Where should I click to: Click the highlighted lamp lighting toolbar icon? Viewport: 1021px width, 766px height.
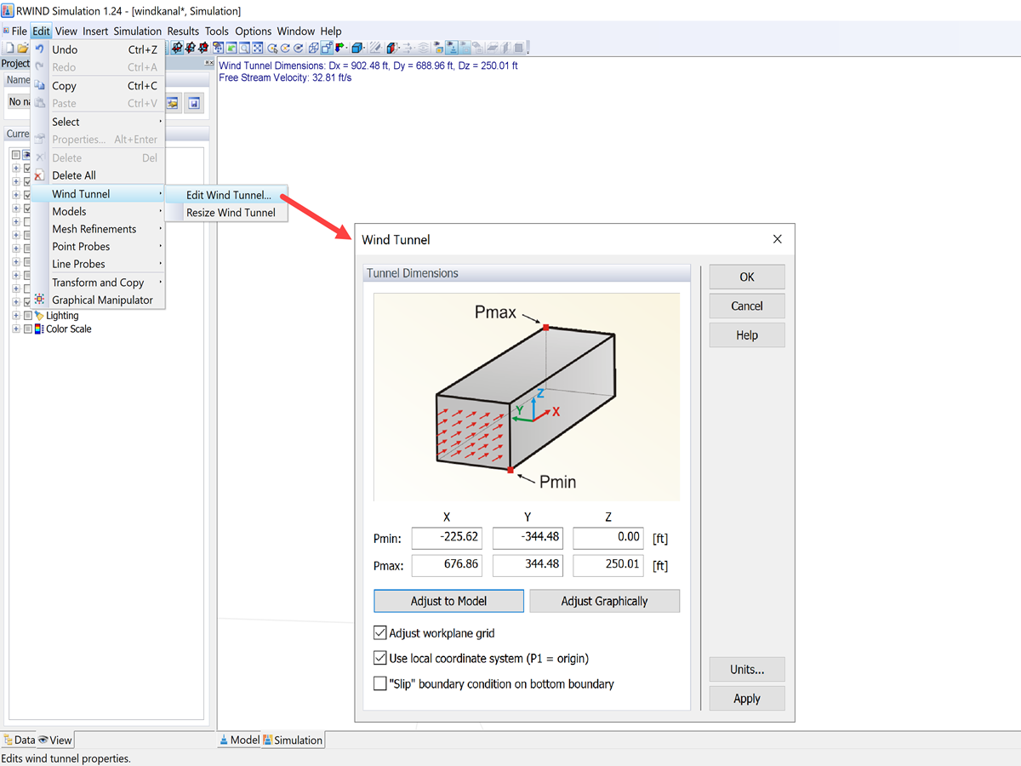point(453,48)
